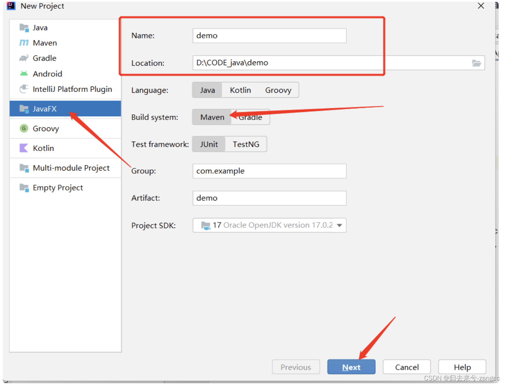Click the IntelliJ IDEA logo in title bar
This screenshot has height=385, width=505.
[x=11, y=6]
